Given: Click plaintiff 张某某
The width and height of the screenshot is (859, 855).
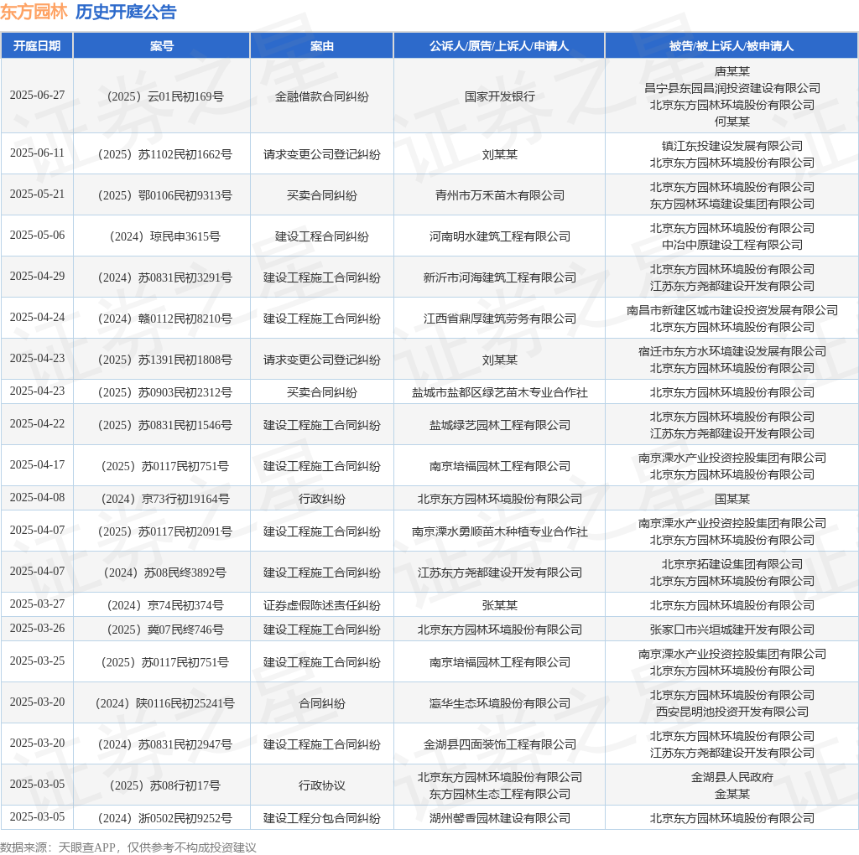Looking at the screenshot, I should [x=500, y=605].
